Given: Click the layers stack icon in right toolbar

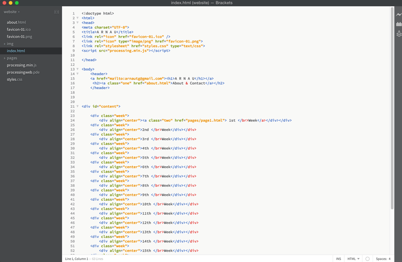Looking at the screenshot, I should (399, 34).
